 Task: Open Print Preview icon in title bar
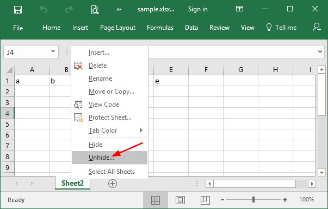point(95,10)
